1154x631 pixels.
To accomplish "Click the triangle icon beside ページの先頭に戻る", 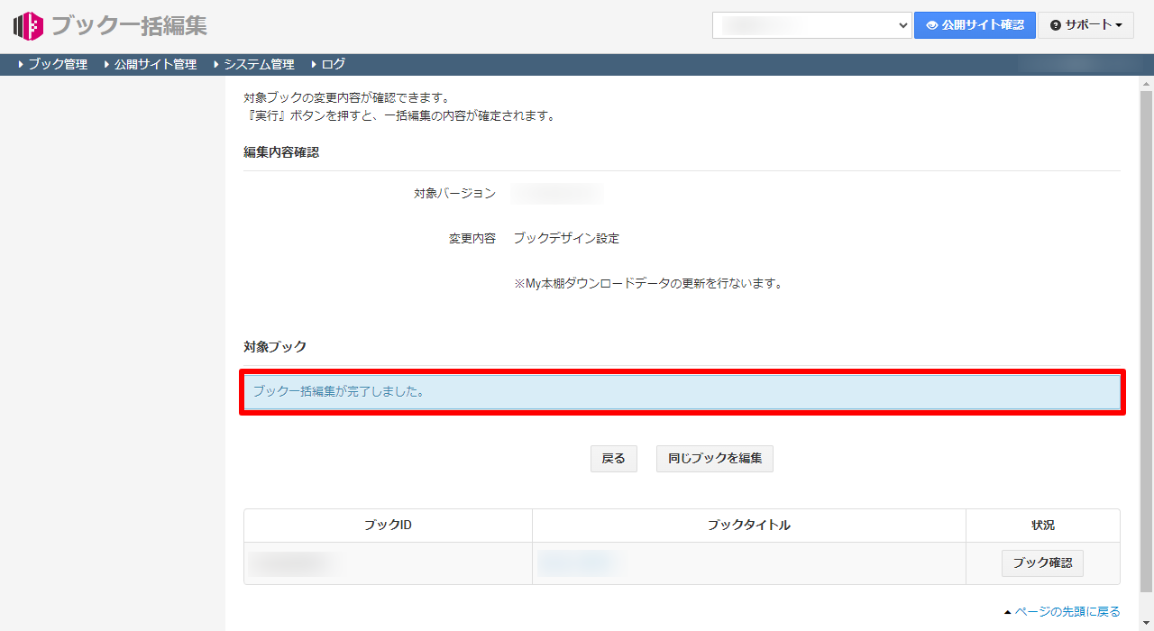I will pos(1007,613).
